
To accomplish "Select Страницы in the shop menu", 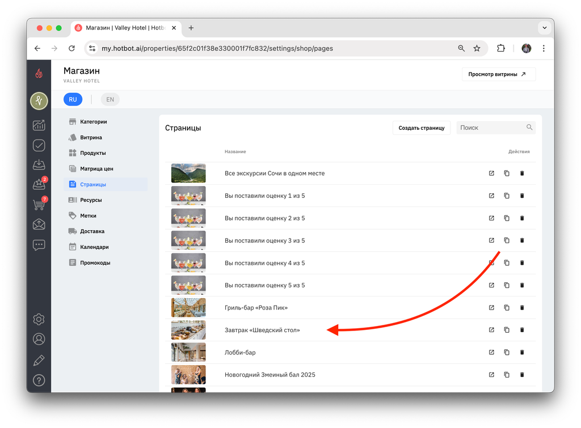I will click(x=106, y=184).
